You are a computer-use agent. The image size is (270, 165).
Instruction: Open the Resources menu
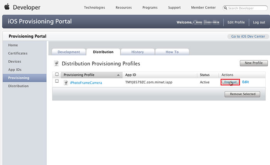click(x=124, y=8)
